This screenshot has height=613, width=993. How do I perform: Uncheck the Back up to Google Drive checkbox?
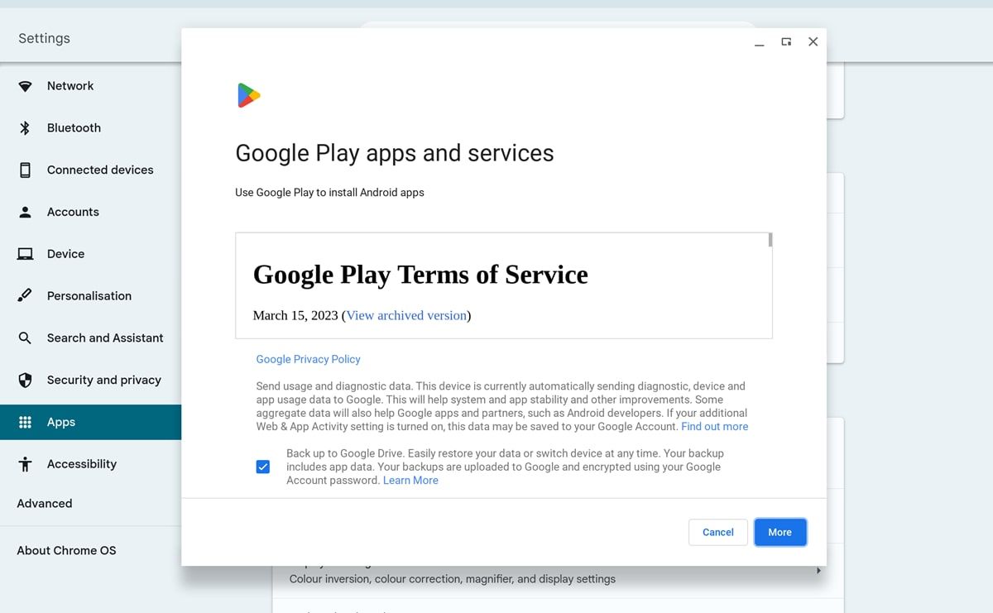tap(263, 467)
